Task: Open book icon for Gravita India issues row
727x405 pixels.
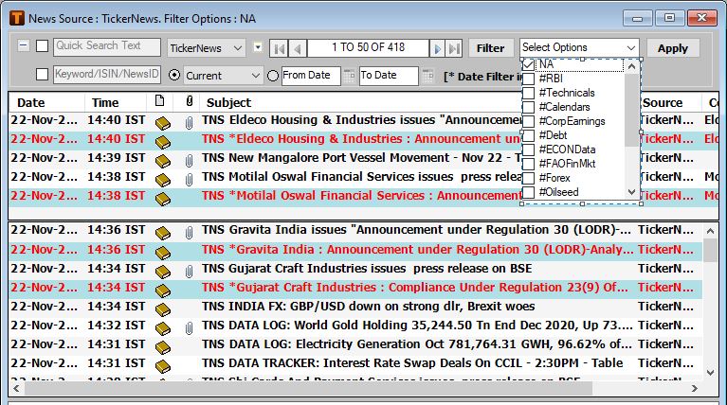Action: (x=163, y=234)
